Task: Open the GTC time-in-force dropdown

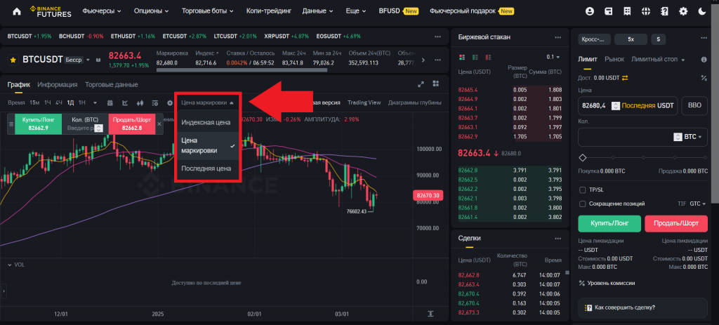Action: point(699,204)
